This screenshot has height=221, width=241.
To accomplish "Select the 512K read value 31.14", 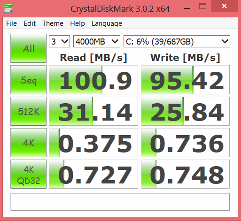I will [x=93, y=111].
